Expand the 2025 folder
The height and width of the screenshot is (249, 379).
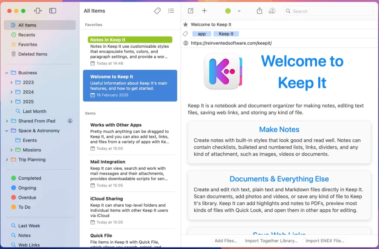point(11,102)
